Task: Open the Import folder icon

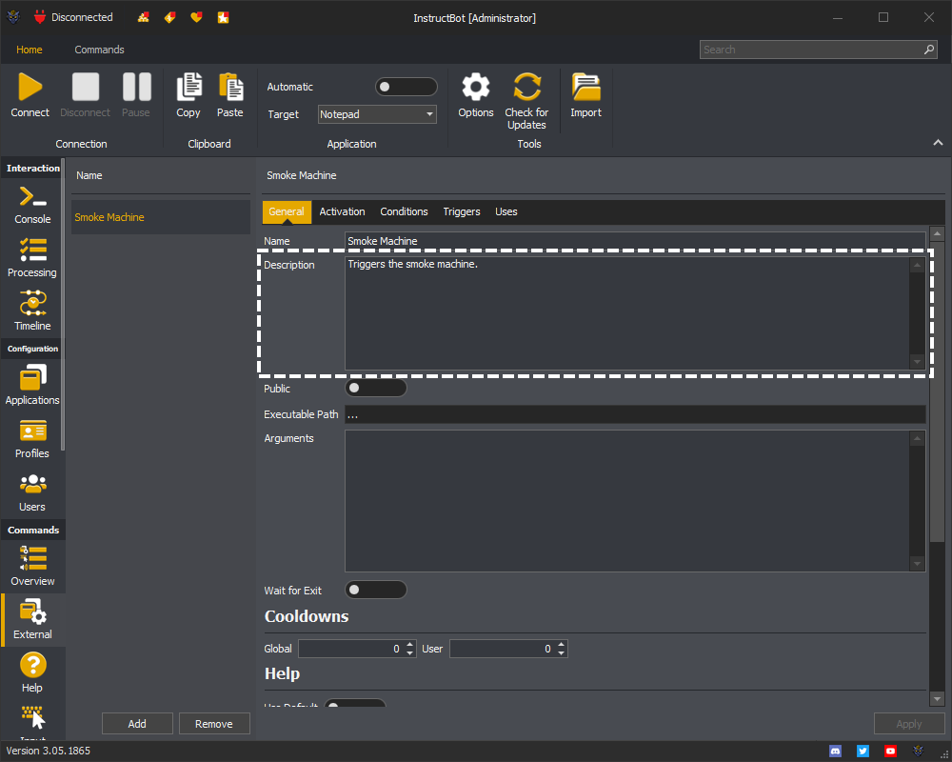Action: click(x=585, y=87)
